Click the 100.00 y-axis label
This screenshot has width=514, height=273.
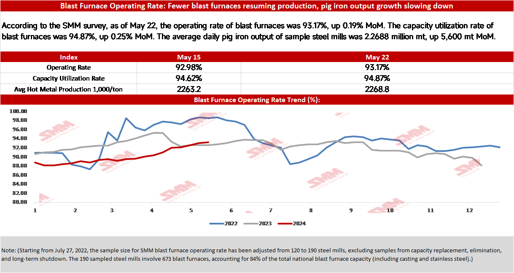point(18,111)
